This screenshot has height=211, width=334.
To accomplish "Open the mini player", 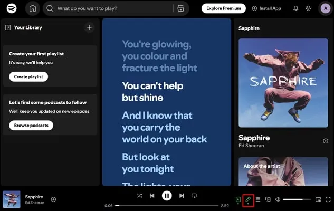I will (318, 199).
